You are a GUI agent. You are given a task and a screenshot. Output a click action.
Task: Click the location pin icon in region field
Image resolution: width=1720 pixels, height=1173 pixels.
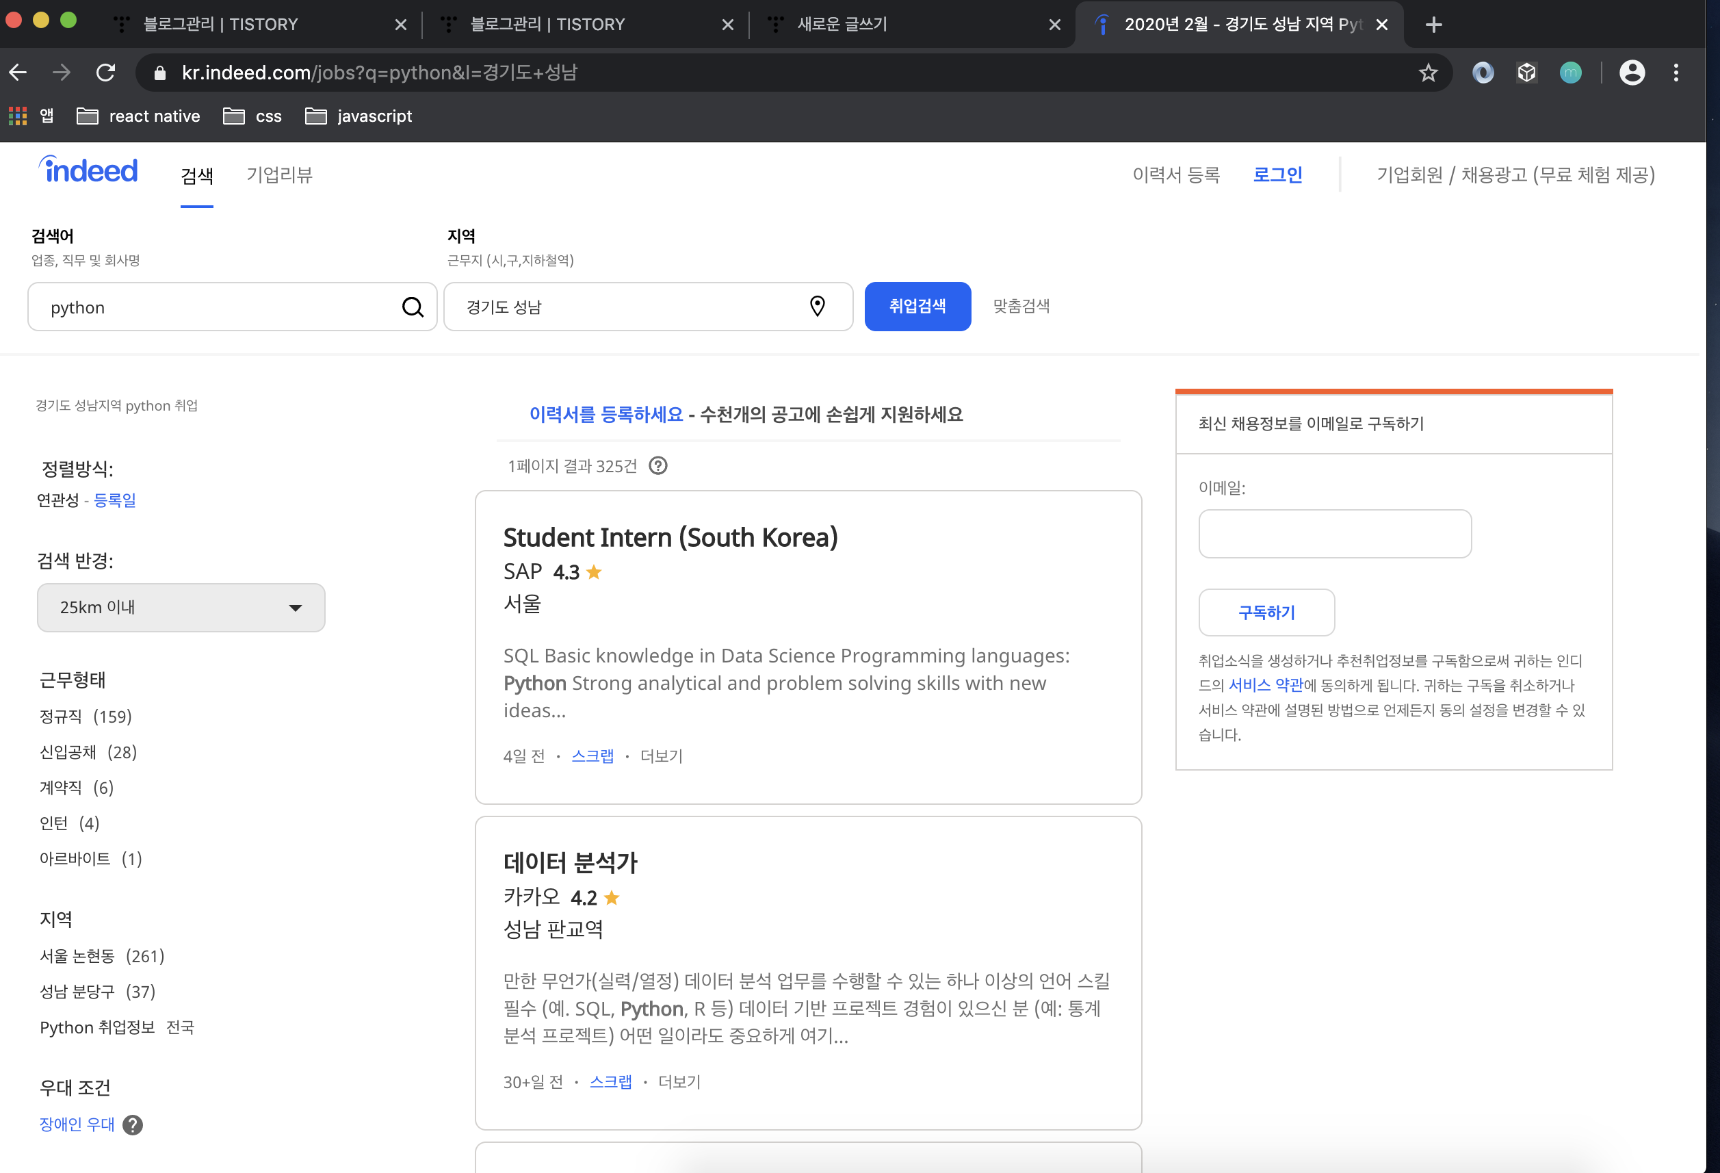coord(817,306)
